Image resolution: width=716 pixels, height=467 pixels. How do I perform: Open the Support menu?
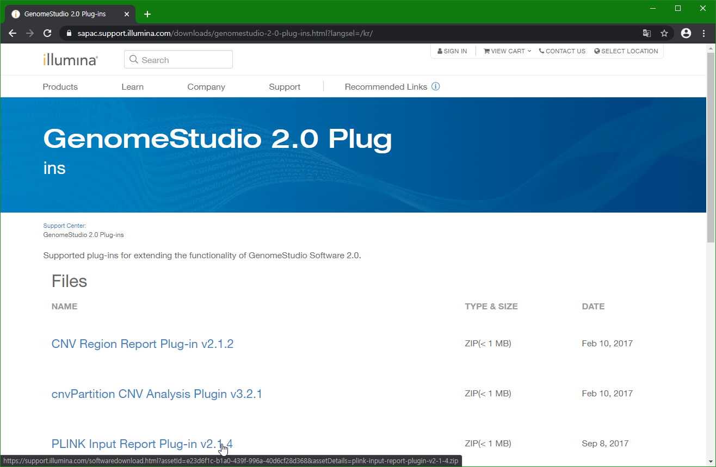coord(285,87)
